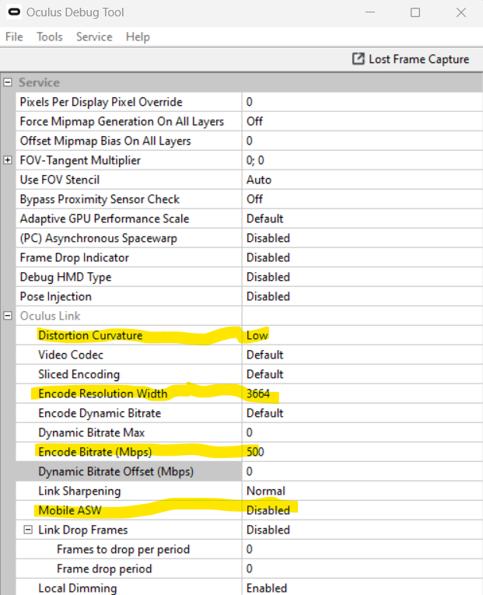Edit Dynamic Bitrate Offset (Mbps) value

pyautogui.click(x=362, y=471)
